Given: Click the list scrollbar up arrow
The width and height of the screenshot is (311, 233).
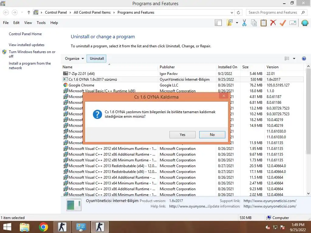Looking at the screenshot, I should pyautogui.click(x=308, y=66).
